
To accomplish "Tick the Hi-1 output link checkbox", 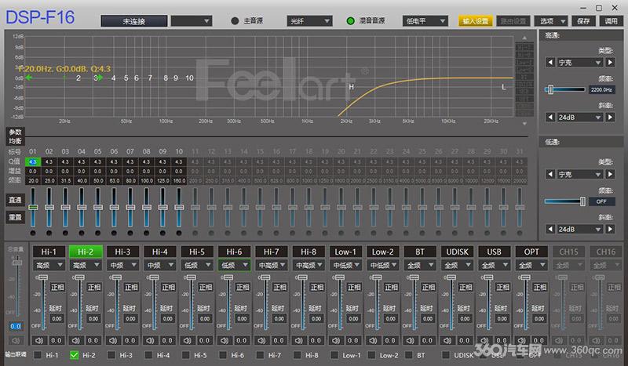I will [37, 355].
